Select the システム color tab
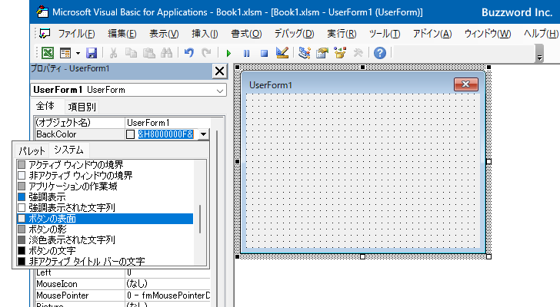 pyautogui.click(x=68, y=150)
